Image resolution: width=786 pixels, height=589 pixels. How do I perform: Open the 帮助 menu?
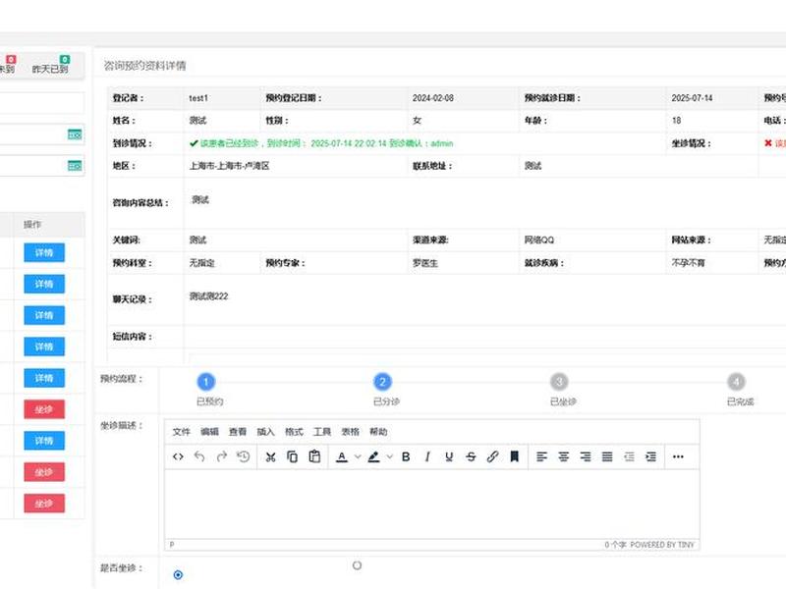click(378, 432)
